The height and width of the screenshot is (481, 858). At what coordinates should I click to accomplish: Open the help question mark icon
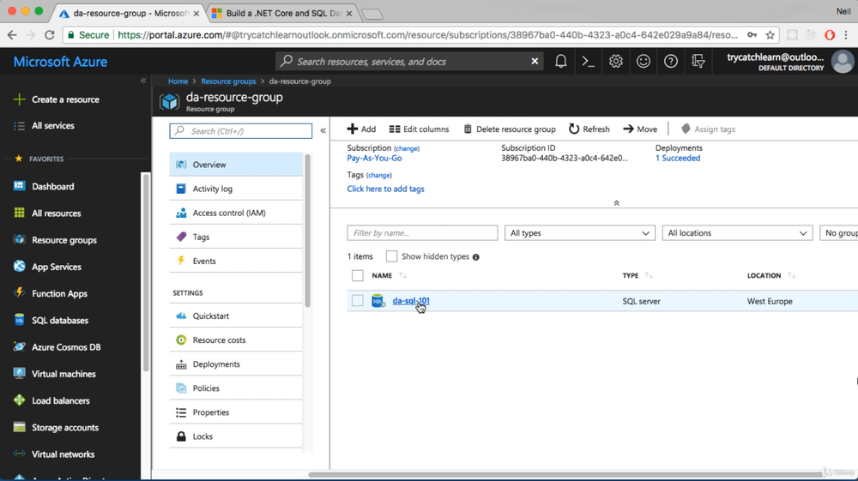point(670,62)
